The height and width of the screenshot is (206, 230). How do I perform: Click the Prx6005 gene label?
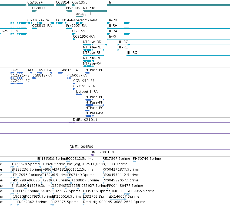coord(73,8)
